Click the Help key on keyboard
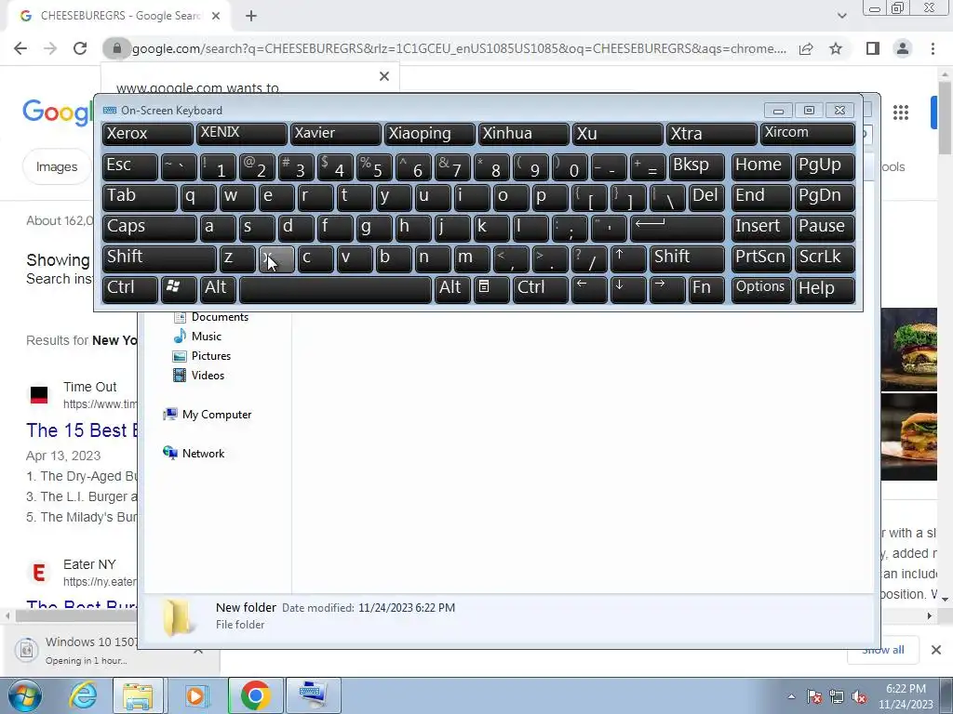 click(825, 289)
